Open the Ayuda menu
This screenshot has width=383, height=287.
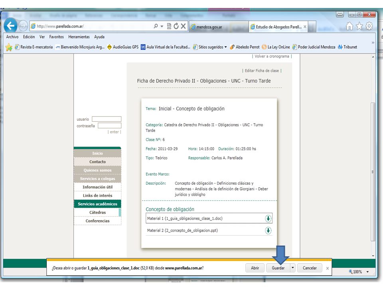pos(99,37)
